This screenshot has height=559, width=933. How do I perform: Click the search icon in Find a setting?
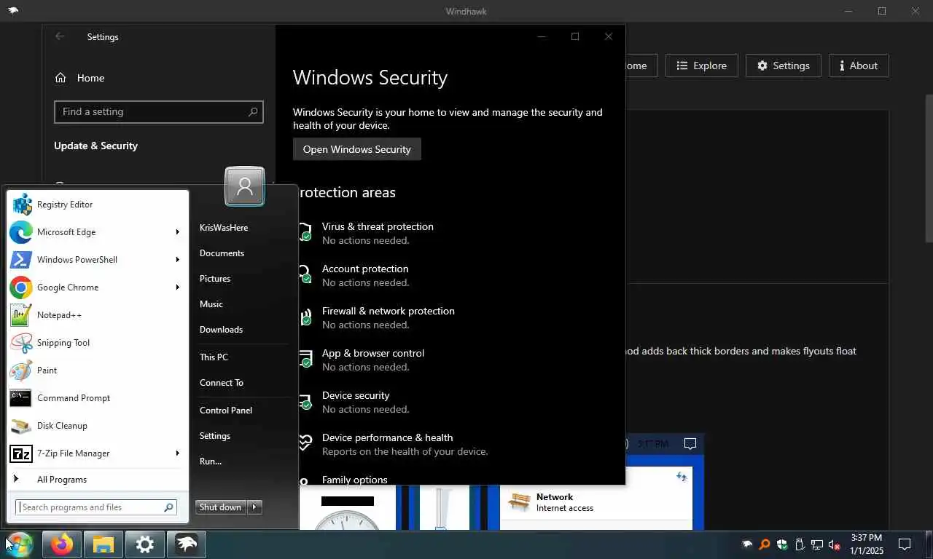[x=253, y=111]
